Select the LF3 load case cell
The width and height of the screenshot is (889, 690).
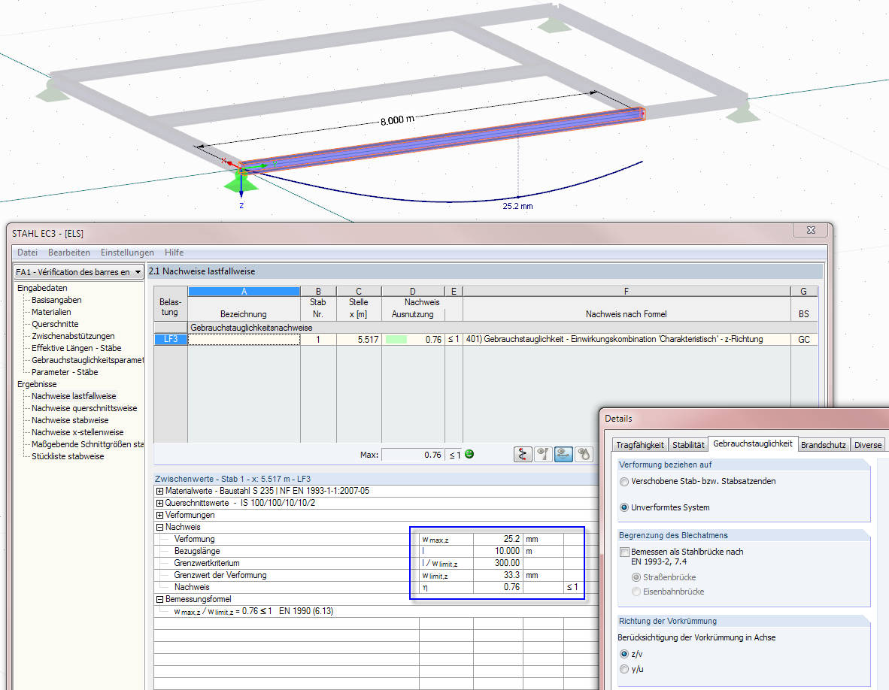(x=171, y=339)
